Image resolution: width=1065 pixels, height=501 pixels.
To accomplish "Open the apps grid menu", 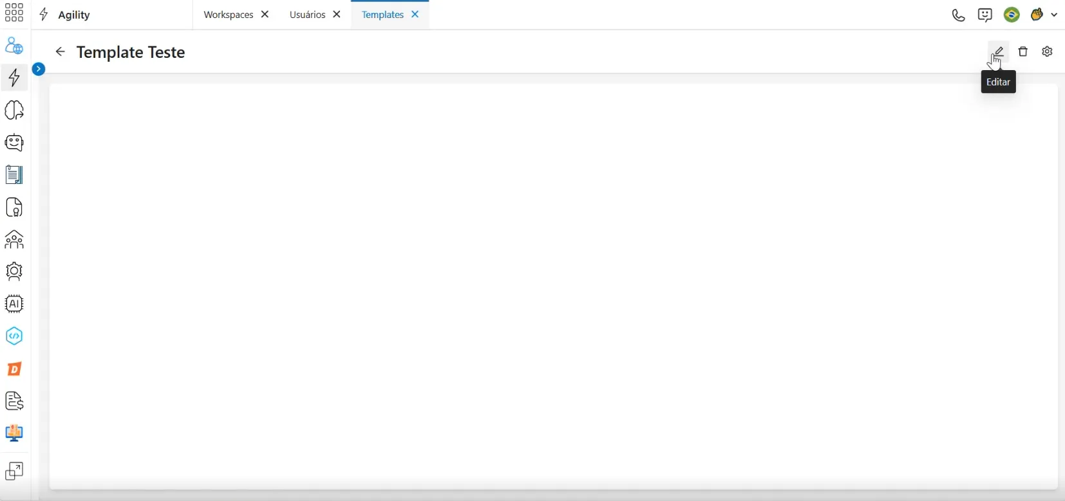I will (x=14, y=13).
